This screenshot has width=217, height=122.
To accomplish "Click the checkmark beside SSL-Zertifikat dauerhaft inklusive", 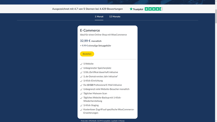I will pos(81,72).
